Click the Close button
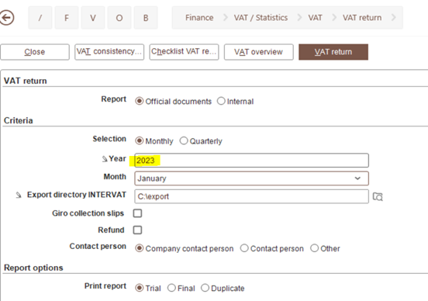Screen dimensions: 428x301 tap(35, 52)
